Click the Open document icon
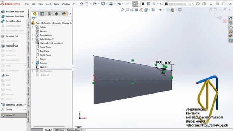This screenshot has height=131, width=233. pos(95,4)
